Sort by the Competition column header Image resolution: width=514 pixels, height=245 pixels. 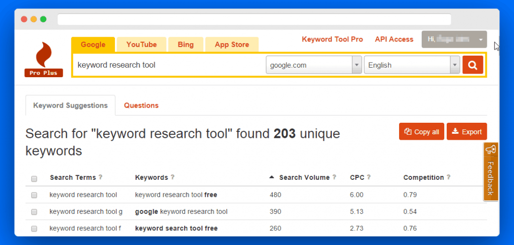pyautogui.click(x=424, y=177)
